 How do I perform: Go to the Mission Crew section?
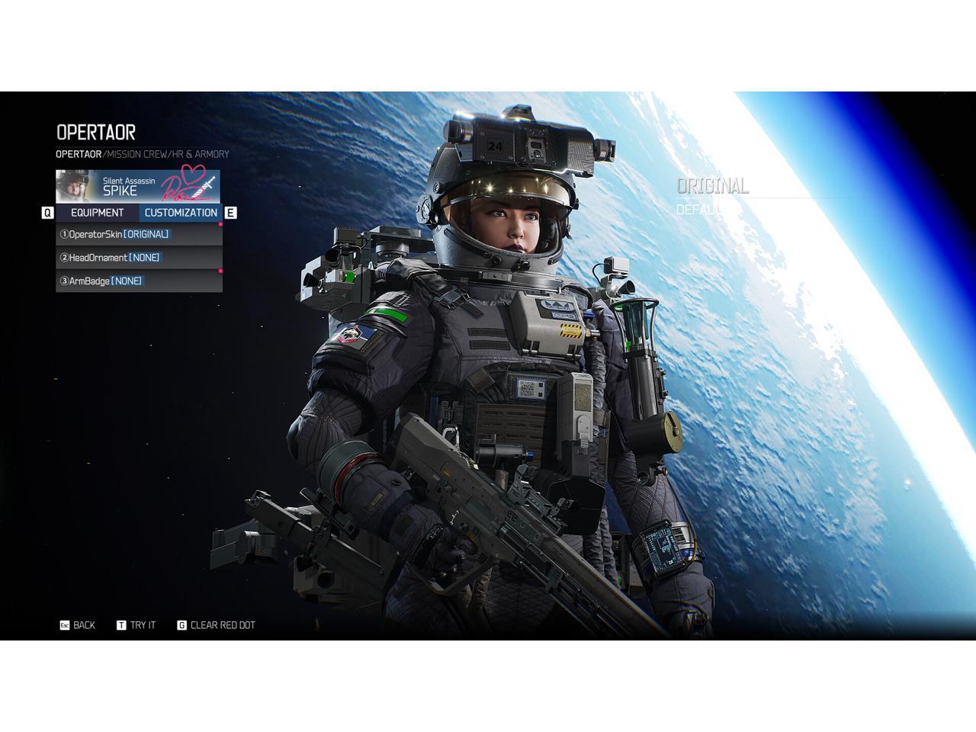point(144,154)
